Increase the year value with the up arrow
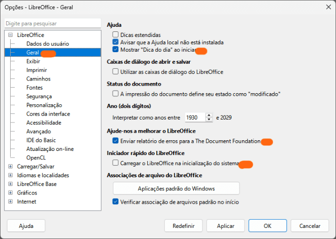336x239 pixels. [209, 115]
